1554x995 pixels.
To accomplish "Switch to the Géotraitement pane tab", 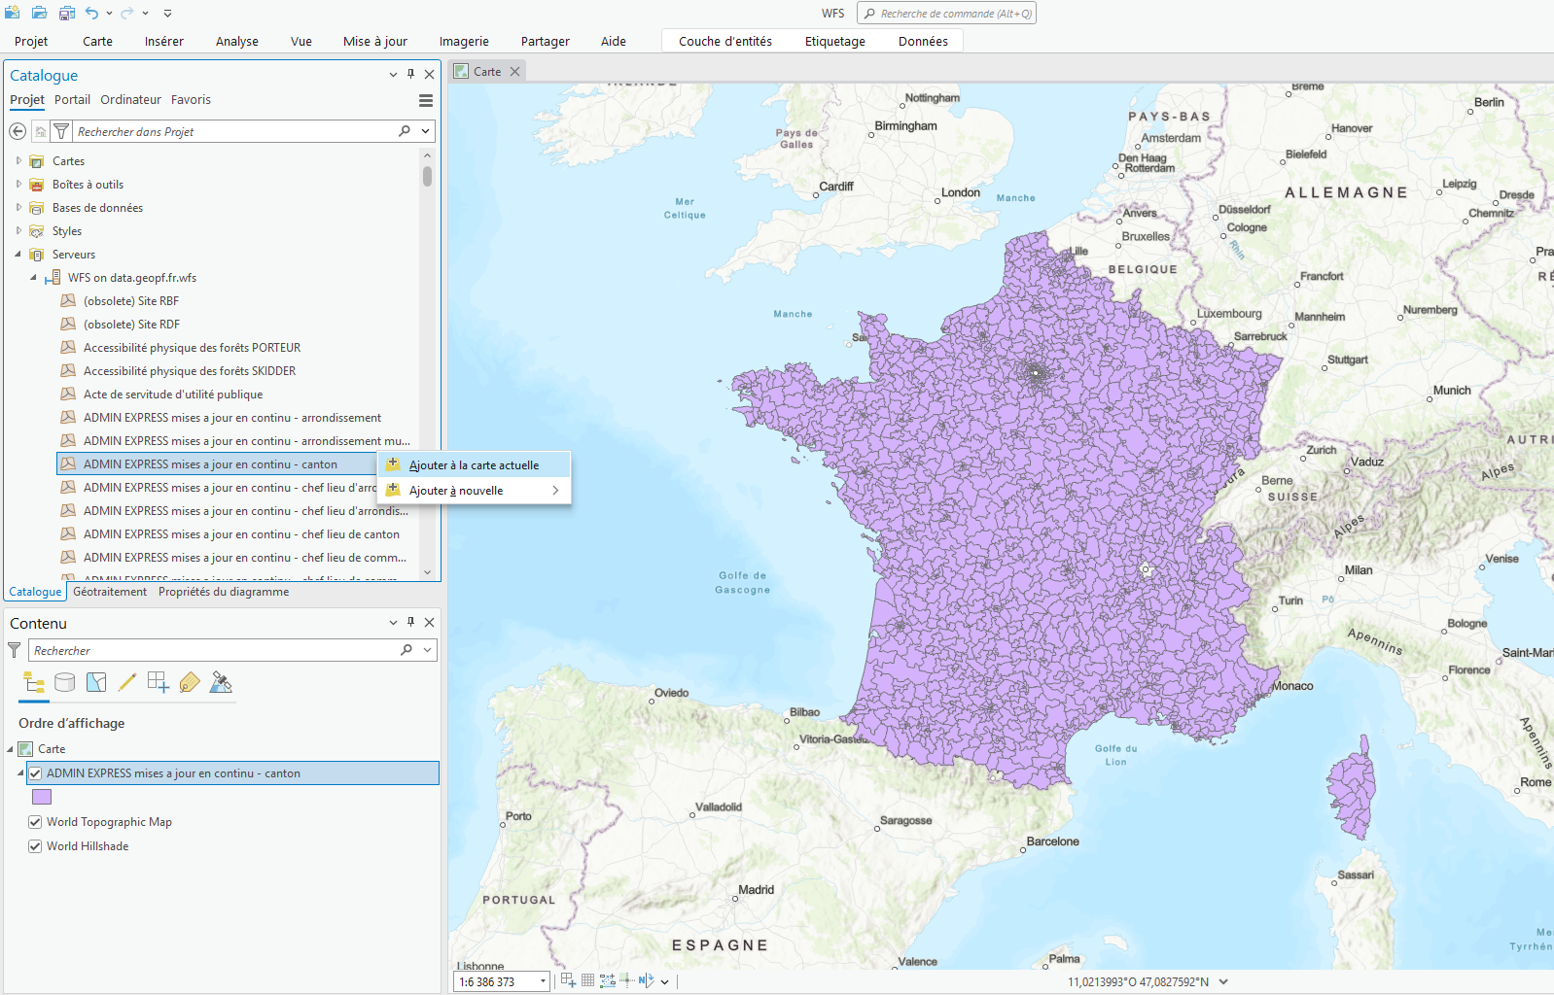I will 110,592.
